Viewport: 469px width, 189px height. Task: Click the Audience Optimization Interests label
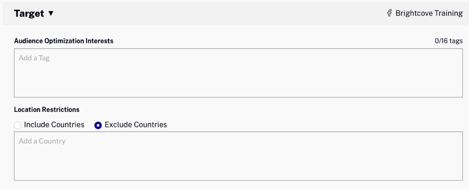coord(64,41)
